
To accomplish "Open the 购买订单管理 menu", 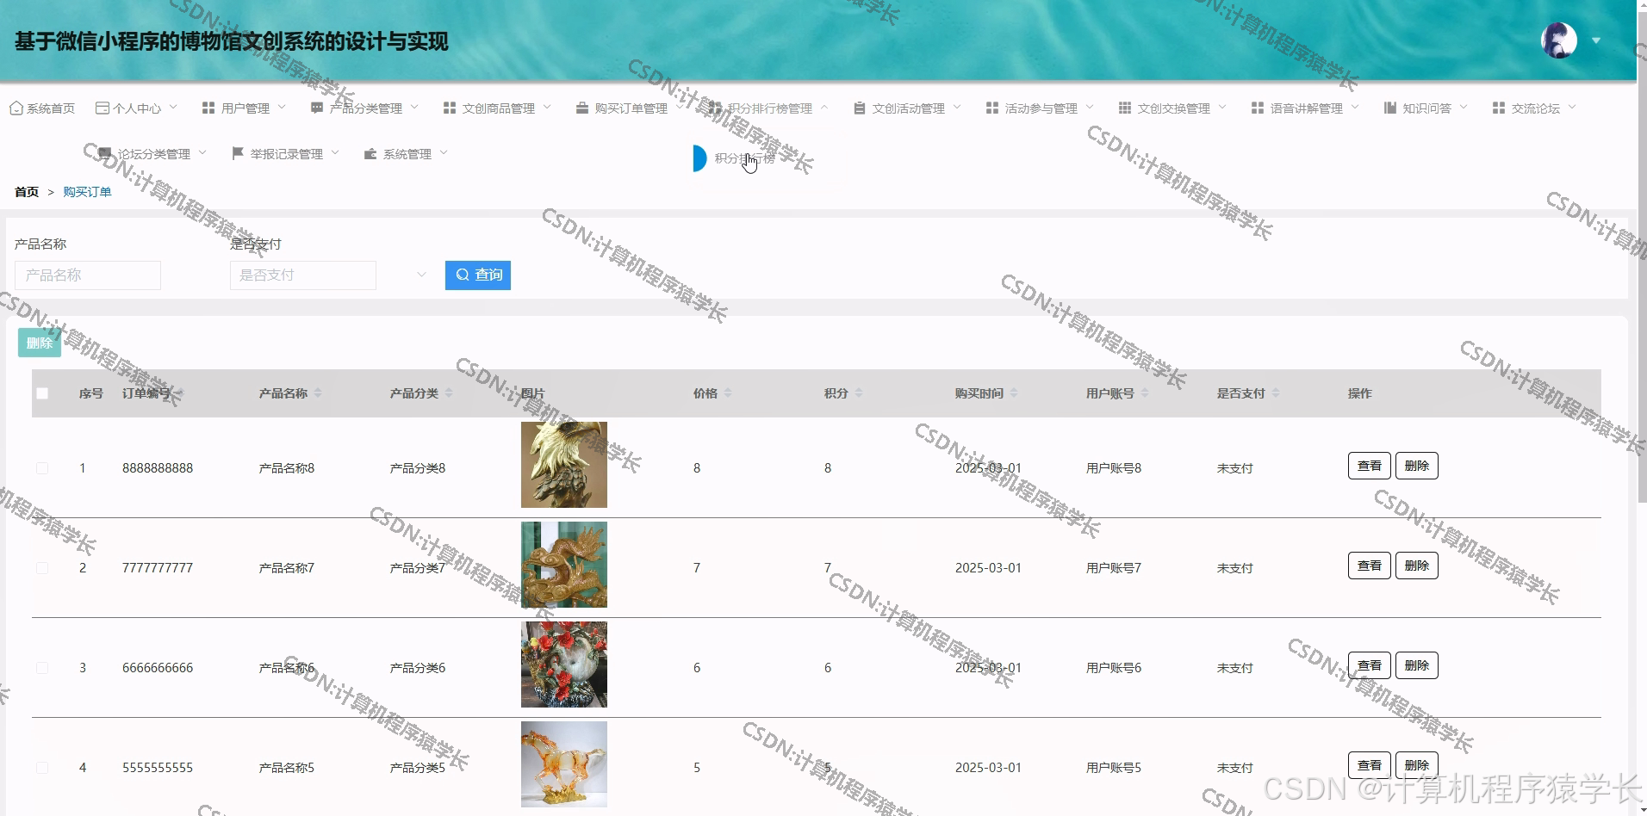I will click(x=630, y=108).
